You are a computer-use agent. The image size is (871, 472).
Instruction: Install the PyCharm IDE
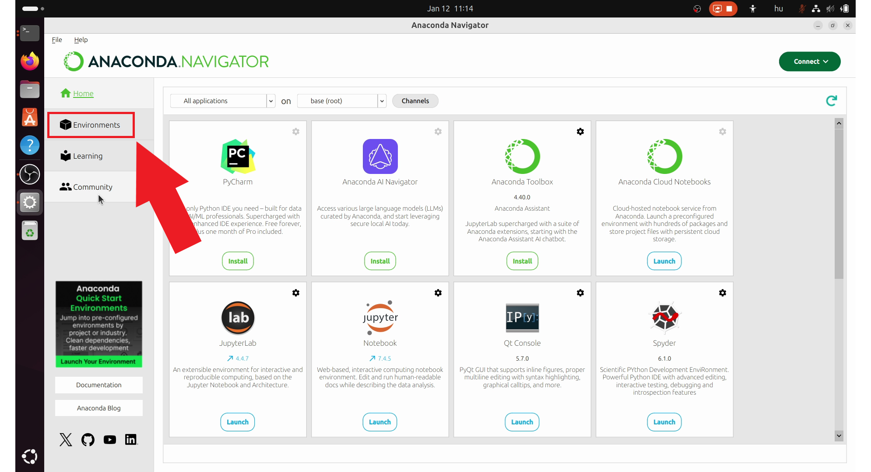tap(238, 261)
